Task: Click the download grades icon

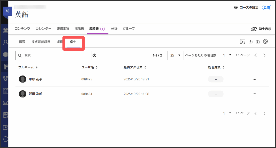Action: 258,42
